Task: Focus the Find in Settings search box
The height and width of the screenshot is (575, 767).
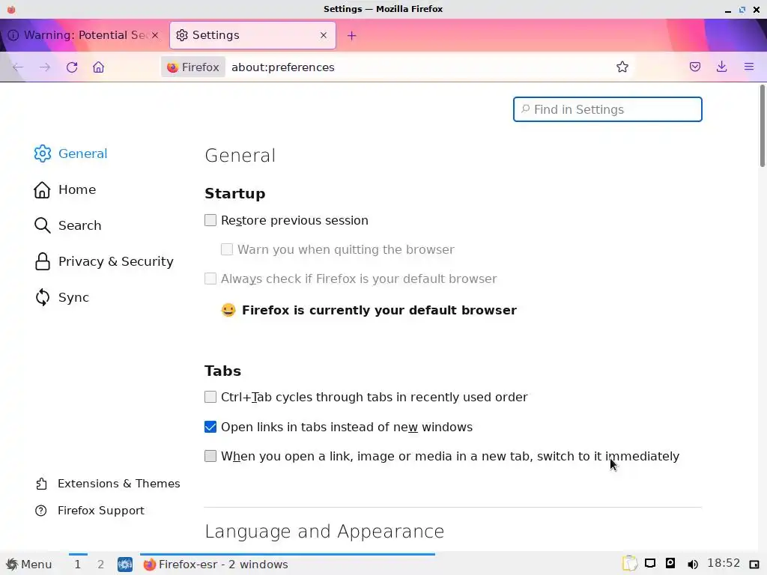Action: 607,109
